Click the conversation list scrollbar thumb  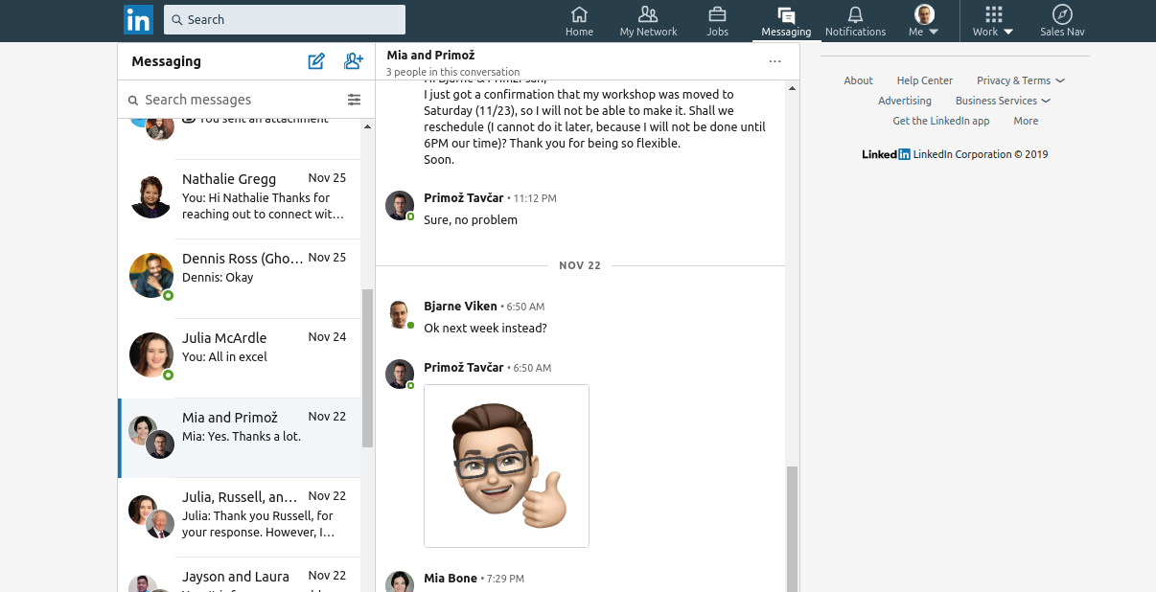click(x=367, y=368)
